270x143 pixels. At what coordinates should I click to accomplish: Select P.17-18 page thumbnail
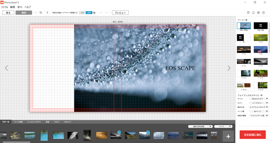[x=261, y=85]
